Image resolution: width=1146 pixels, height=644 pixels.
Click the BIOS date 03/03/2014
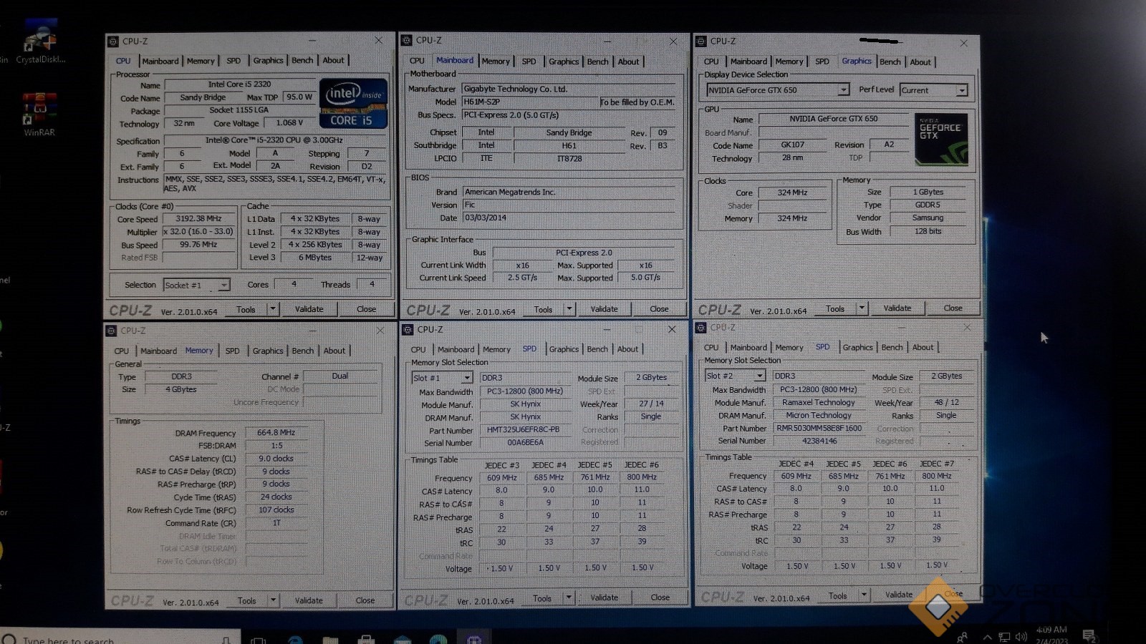pos(569,218)
